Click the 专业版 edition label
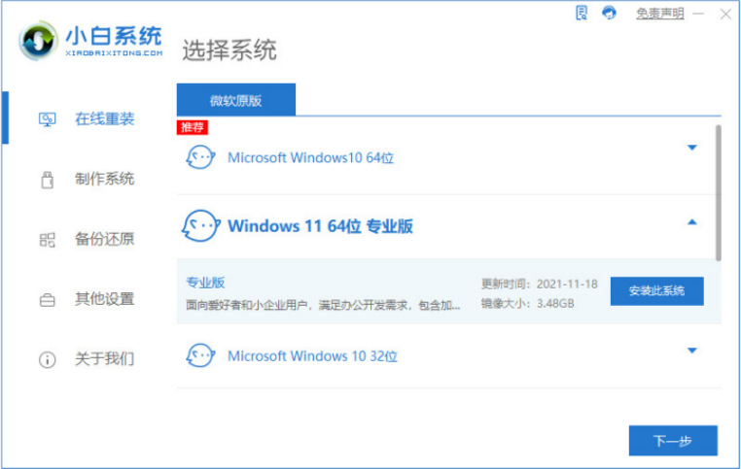The height and width of the screenshot is (469, 741). [x=205, y=283]
